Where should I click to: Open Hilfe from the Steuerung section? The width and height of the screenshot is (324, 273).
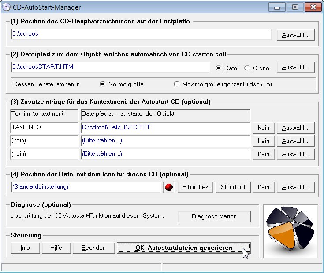(56, 248)
